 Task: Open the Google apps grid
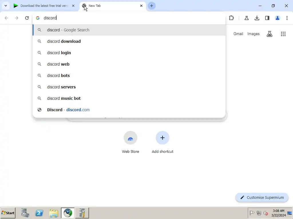(283, 34)
